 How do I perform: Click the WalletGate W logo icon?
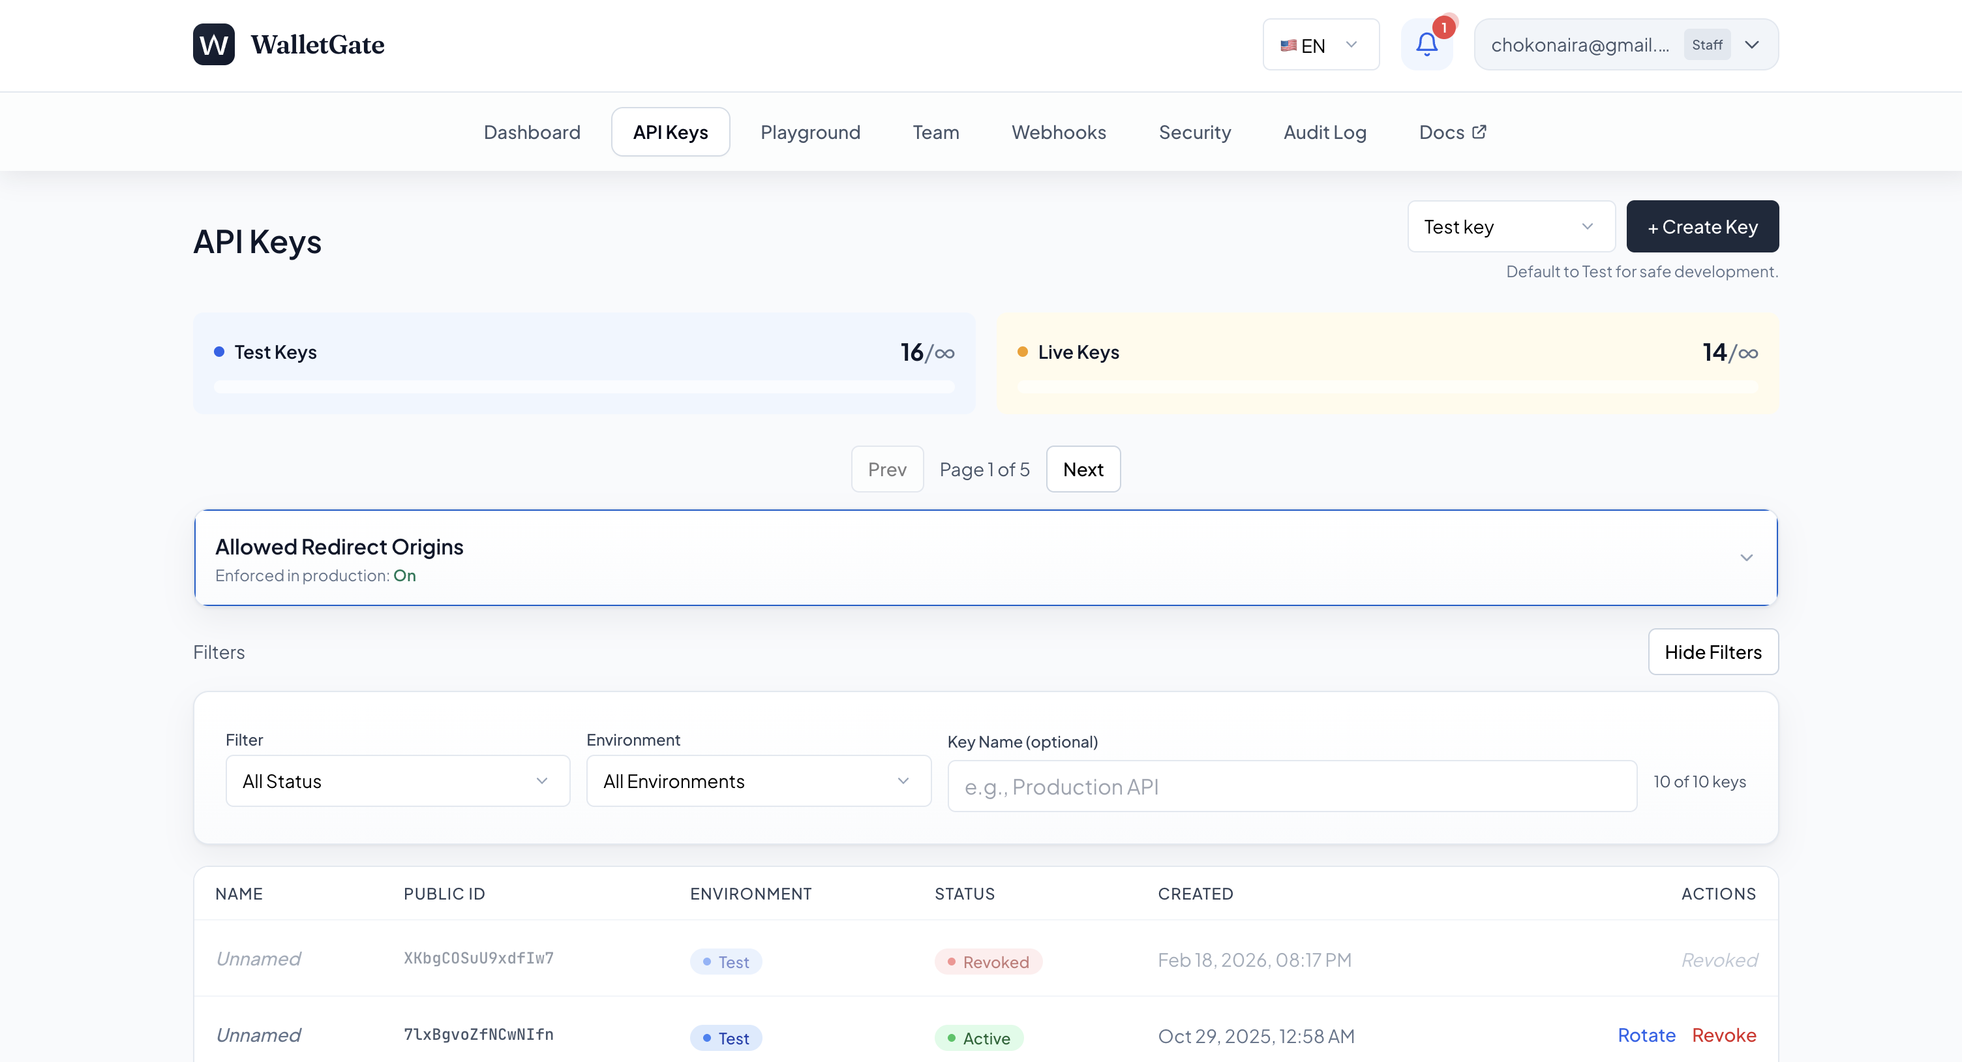pos(213,44)
